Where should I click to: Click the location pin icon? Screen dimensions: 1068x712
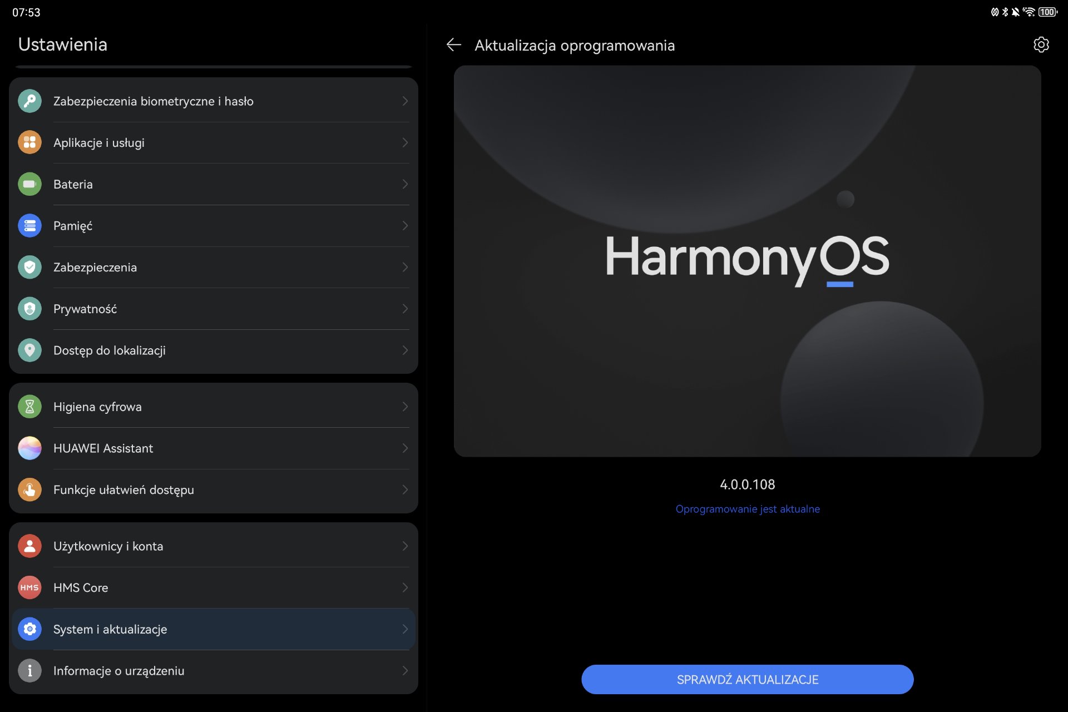coord(29,350)
